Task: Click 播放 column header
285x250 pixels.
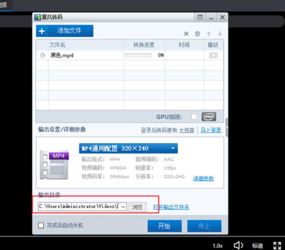Action: [213, 45]
